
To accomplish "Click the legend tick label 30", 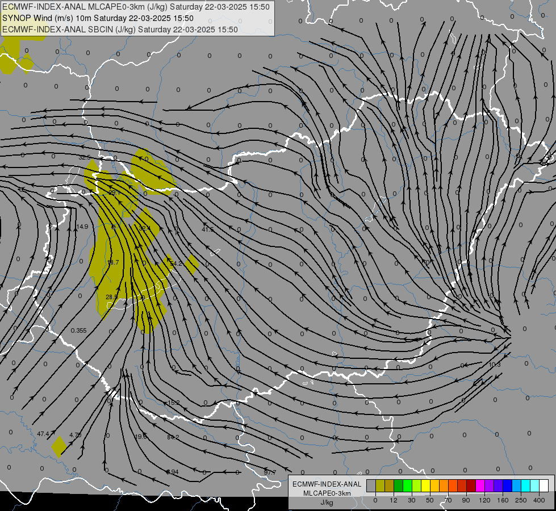I will pyautogui.click(x=412, y=500).
